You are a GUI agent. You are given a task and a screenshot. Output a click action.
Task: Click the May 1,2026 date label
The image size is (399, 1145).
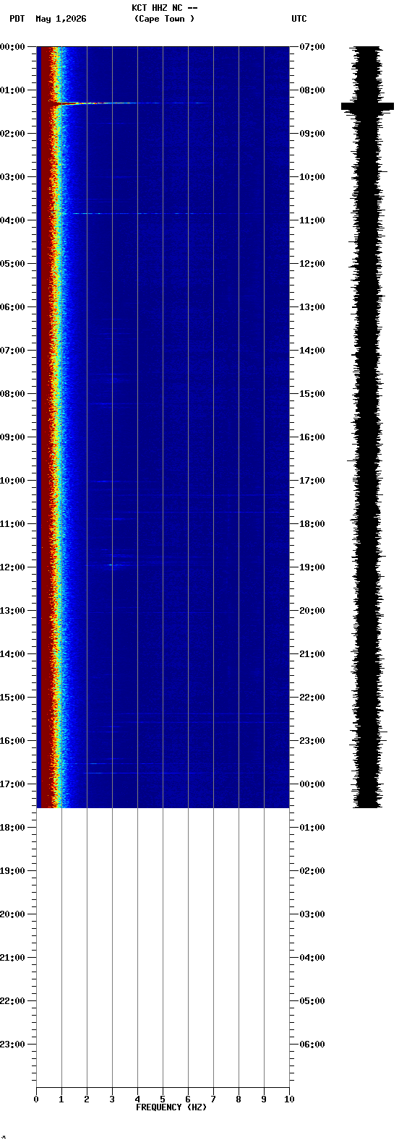(61, 19)
